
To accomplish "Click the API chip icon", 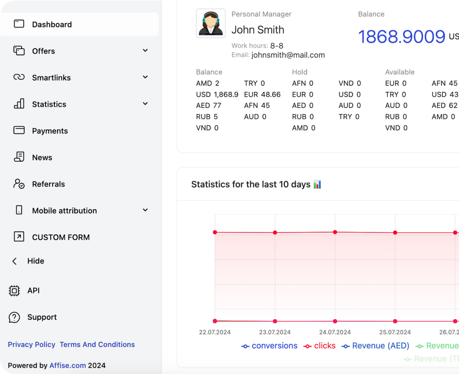I will tap(14, 290).
